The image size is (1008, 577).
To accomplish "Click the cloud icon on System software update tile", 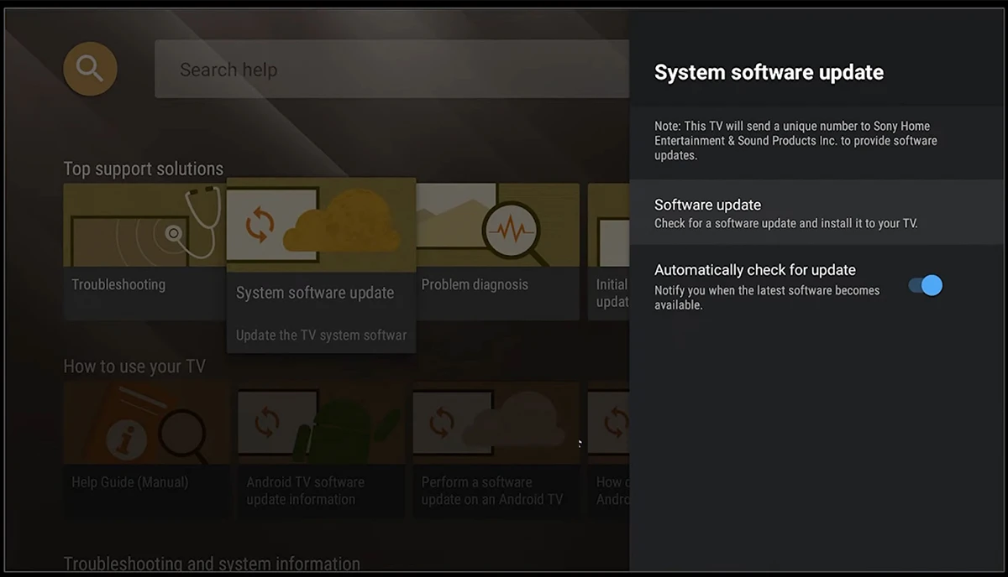I will [341, 221].
